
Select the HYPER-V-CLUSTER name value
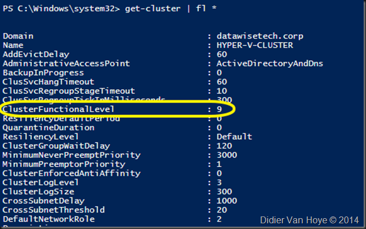pos(255,45)
